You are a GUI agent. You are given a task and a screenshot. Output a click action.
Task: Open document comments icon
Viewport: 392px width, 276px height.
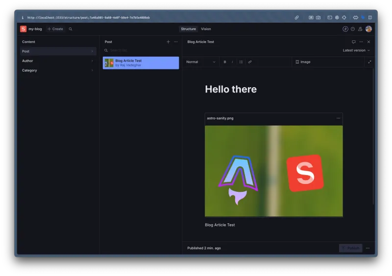pos(353,42)
